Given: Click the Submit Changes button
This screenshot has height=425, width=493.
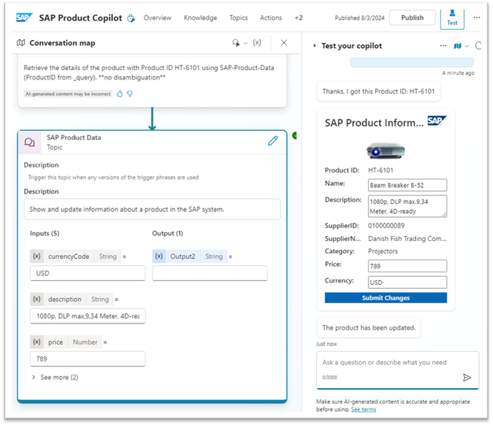Looking at the screenshot, I should tap(386, 297).
